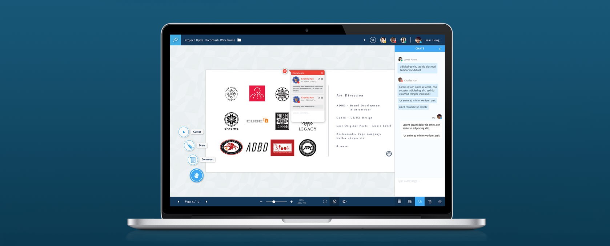Click the Page 4 / 15 indicator

(x=192, y=202)
